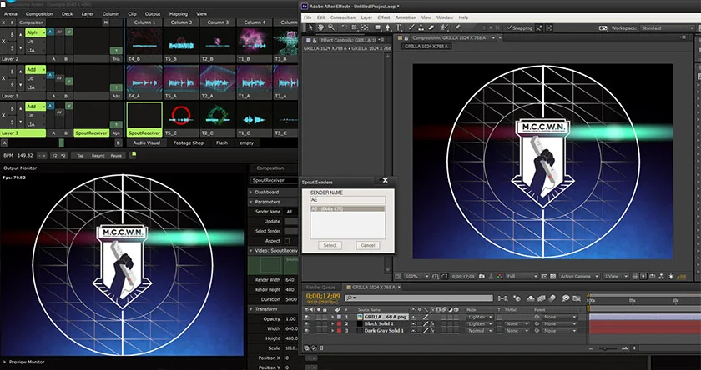Trigger the T5_C clip thumbnail
Image resolution: width=701 pixels, height=370 pixels.
pos(181,115)
